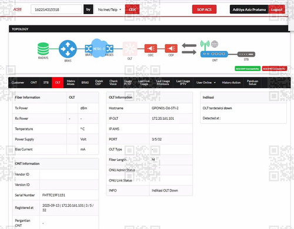Open the Metro Akses tab
Image resolution: width=294 pixels, height=229 pixels.
coord(71,83)
